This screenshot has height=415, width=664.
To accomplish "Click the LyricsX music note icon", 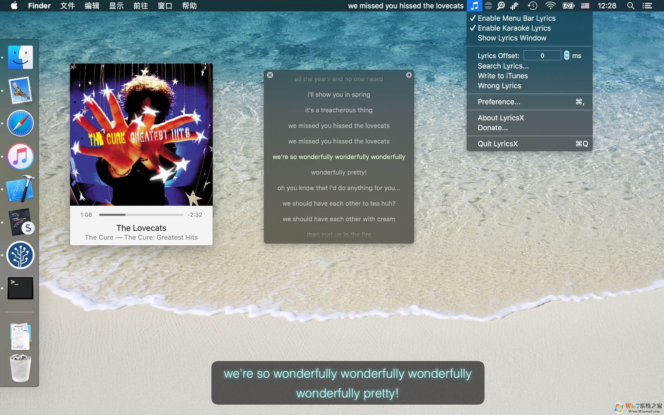I will pos(475,6).
